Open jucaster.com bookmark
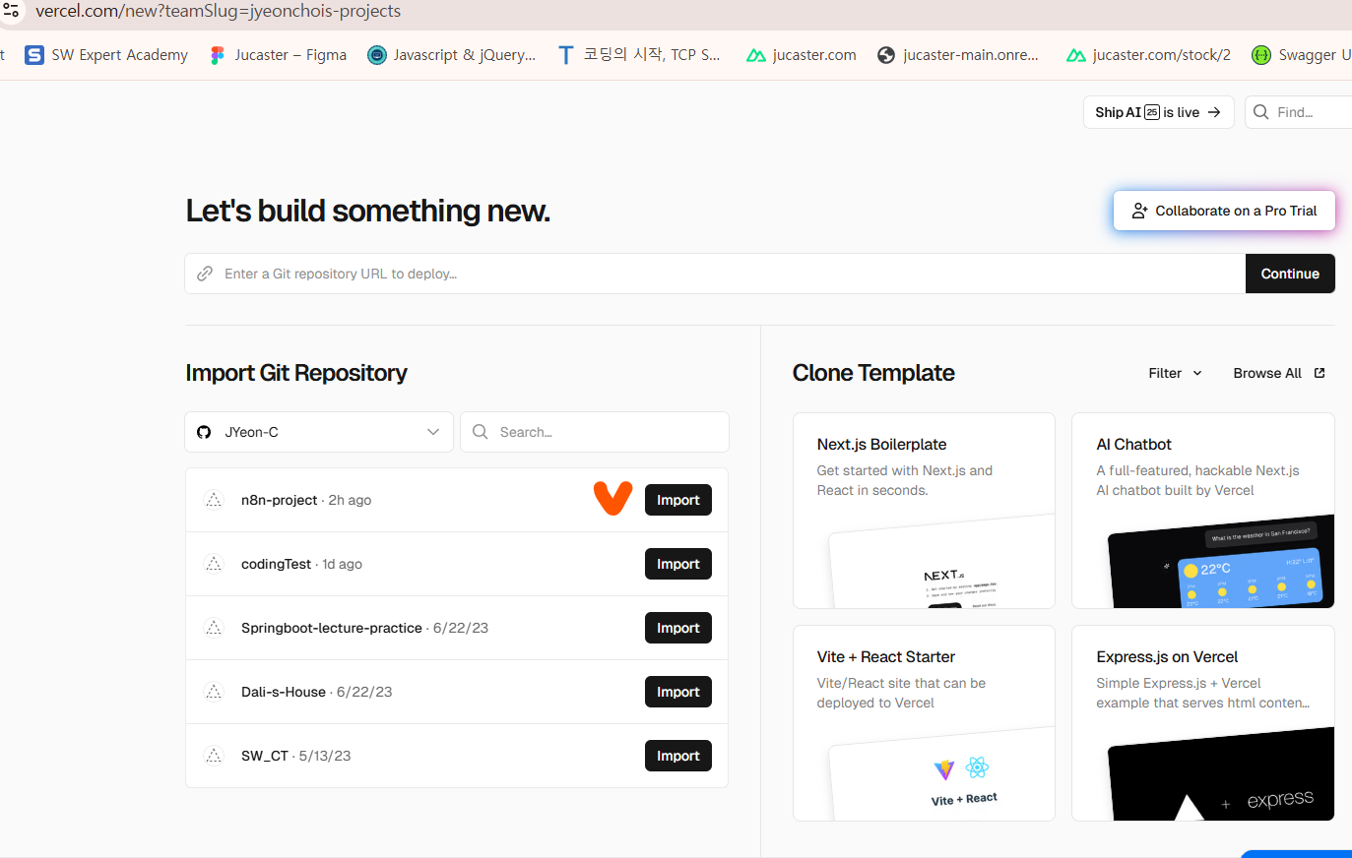The width and height of the screenshot is (1352, 858). (802, 55)
